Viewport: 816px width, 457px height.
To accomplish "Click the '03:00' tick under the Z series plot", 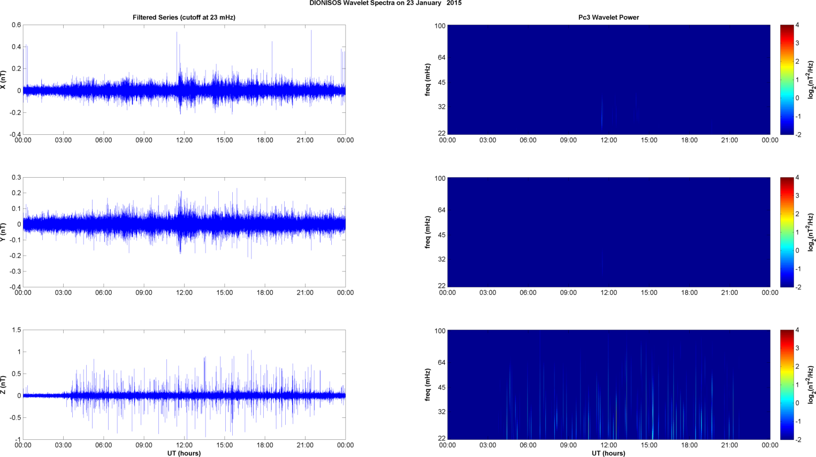I will [x=63, y=445].
